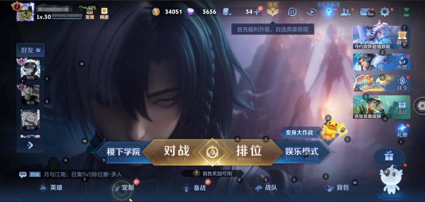Image resolution: width=425 pixels, height=202 pixels.
Task: Enter 排位 ranking mode
Action: pyautogui.click(x=249, y=152)
